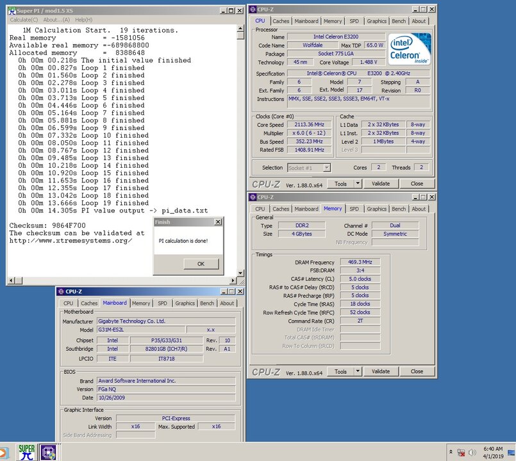The height and width of the screenshot is (461, 516).
Task: Click the motherboard Model field G31M-ES2L
Action: tap(141, 330)
